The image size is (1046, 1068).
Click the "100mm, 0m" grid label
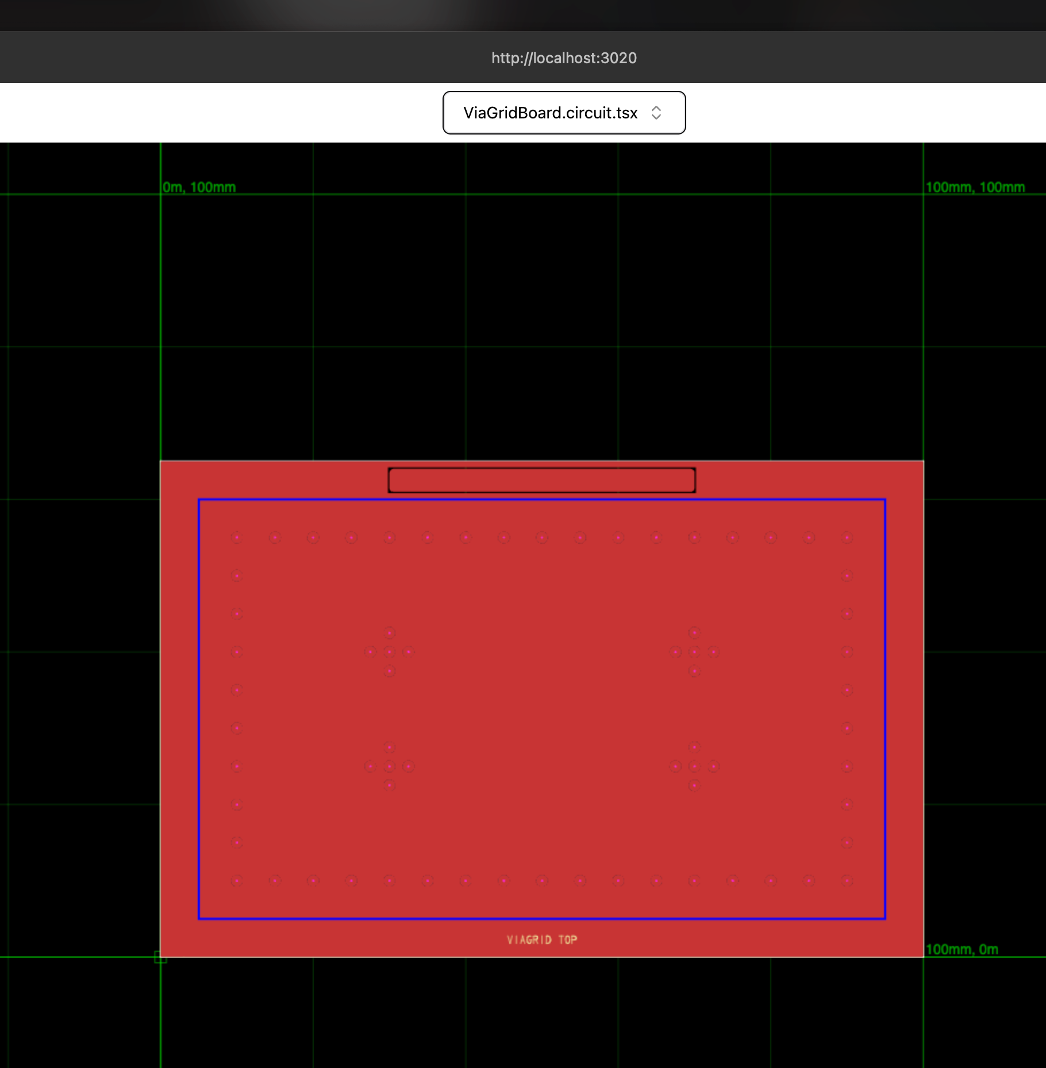pos(962,949)
